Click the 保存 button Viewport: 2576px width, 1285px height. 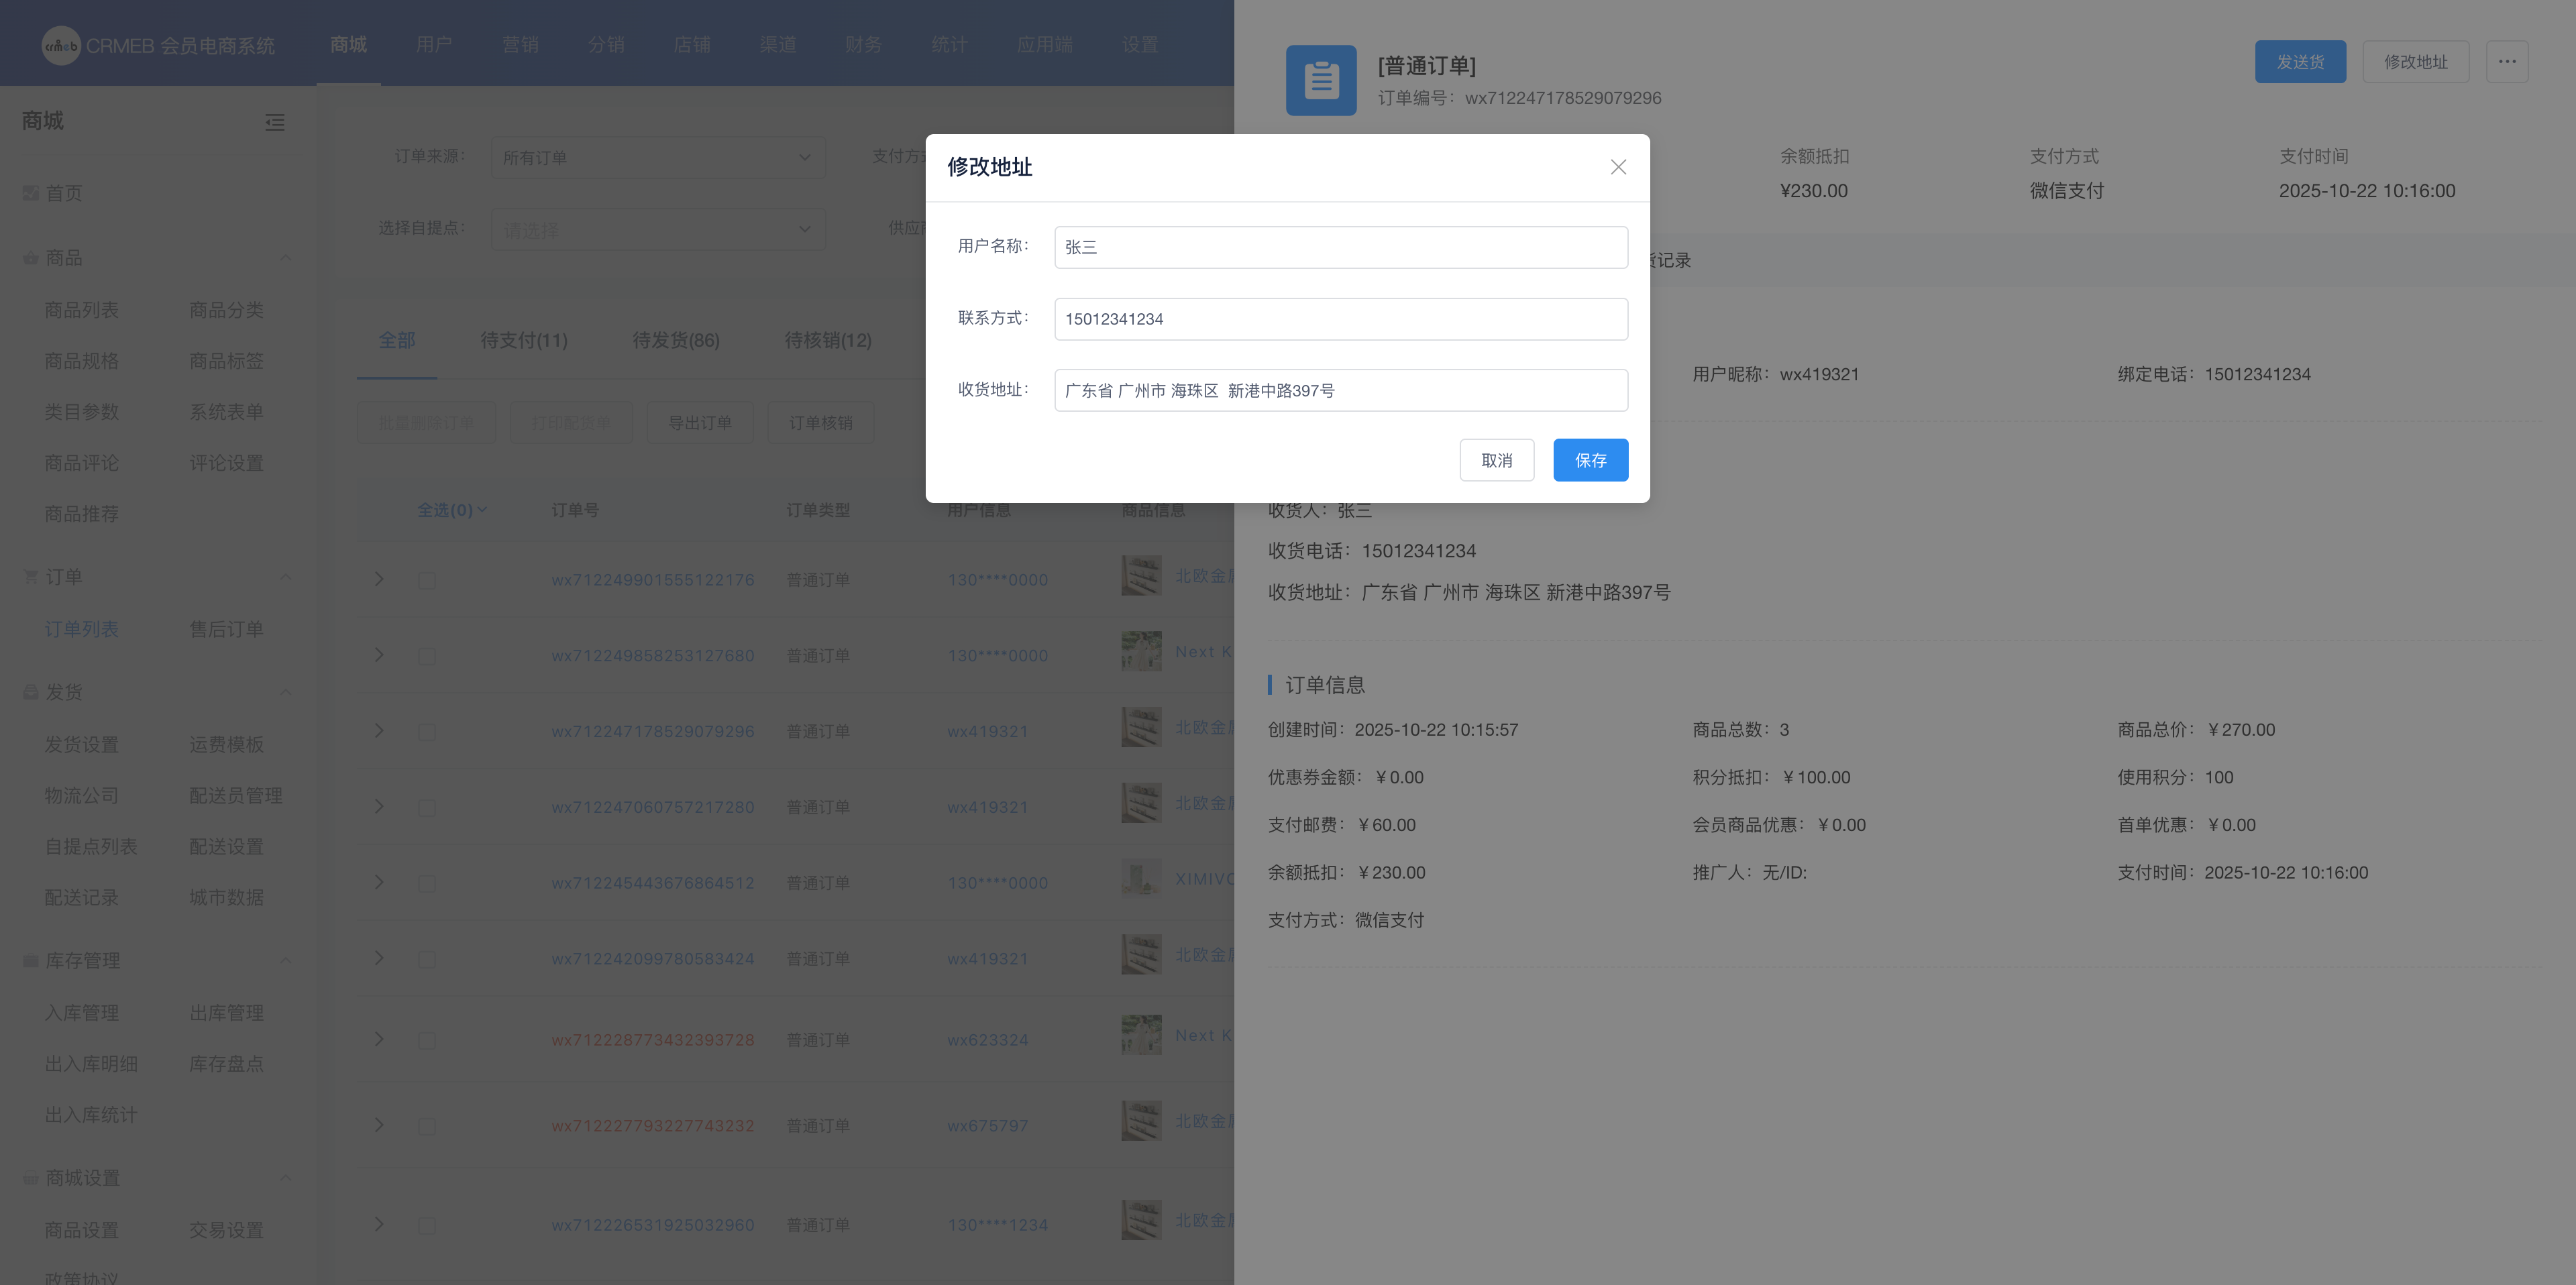coord(1590,460)
